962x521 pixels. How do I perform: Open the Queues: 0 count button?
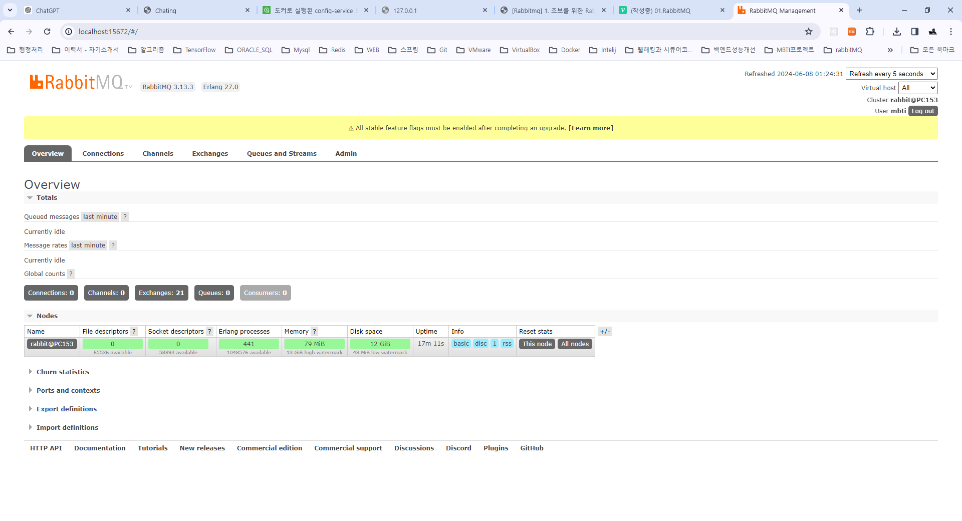point(214,293)
